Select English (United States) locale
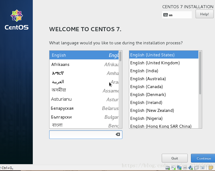Screen dimensions: 215x171 click(x=164, y=55)
